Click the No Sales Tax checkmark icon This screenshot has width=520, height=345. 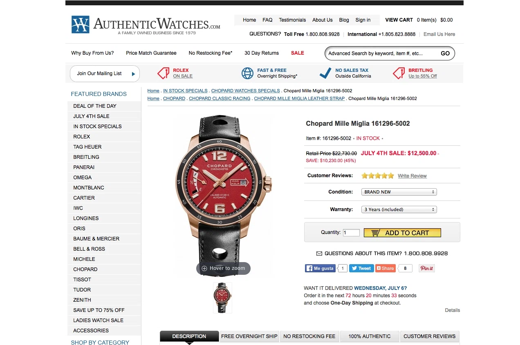click(x=325, y=73)
